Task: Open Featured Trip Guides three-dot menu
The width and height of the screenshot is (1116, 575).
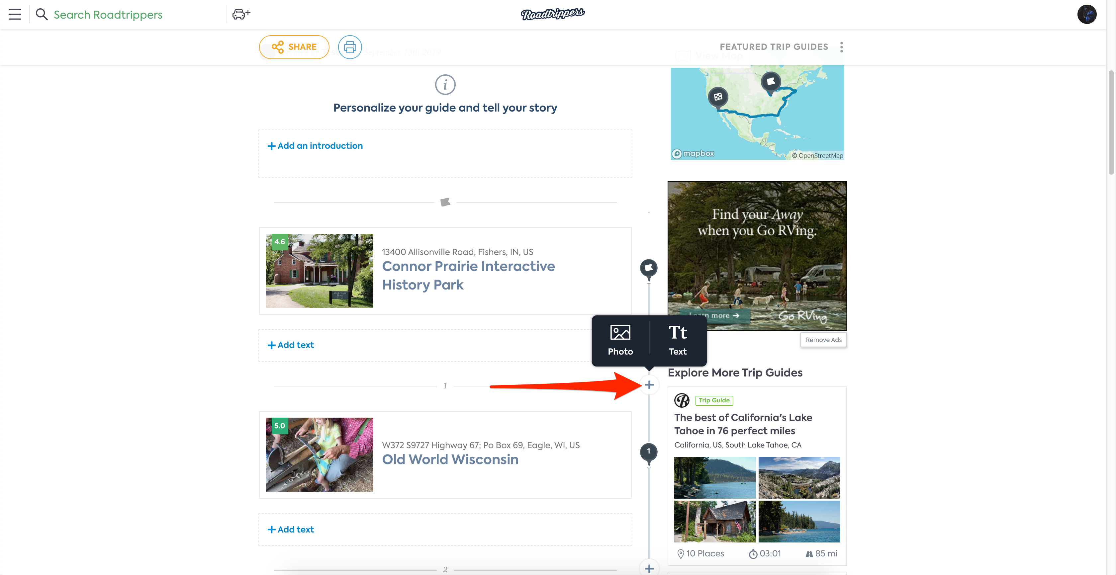Action: point(841,47)
